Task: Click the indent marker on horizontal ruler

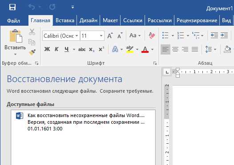Action: 178,73
